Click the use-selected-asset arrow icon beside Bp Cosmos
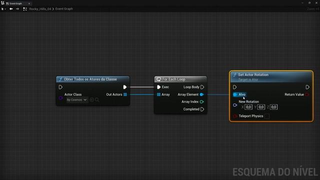Viewport: 320px width, 180px height. click(91, 100)
